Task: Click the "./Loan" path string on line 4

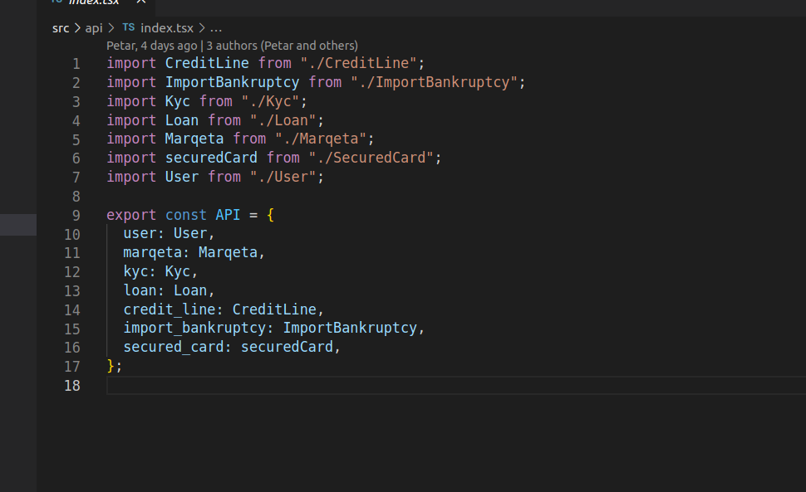Action: (x=283, y=120)
